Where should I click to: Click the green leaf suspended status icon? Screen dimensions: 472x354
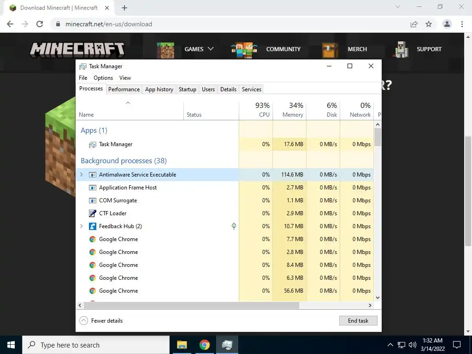234,226
